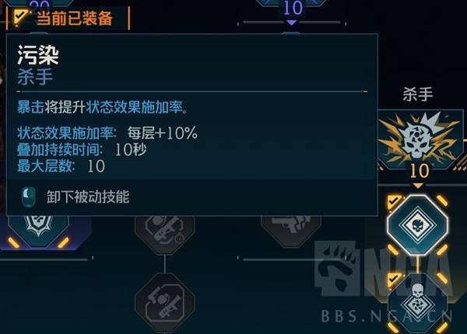Click the 污染 perk title in tooltip
Screen dimensions: 467x334
click(x=38, y=55)
